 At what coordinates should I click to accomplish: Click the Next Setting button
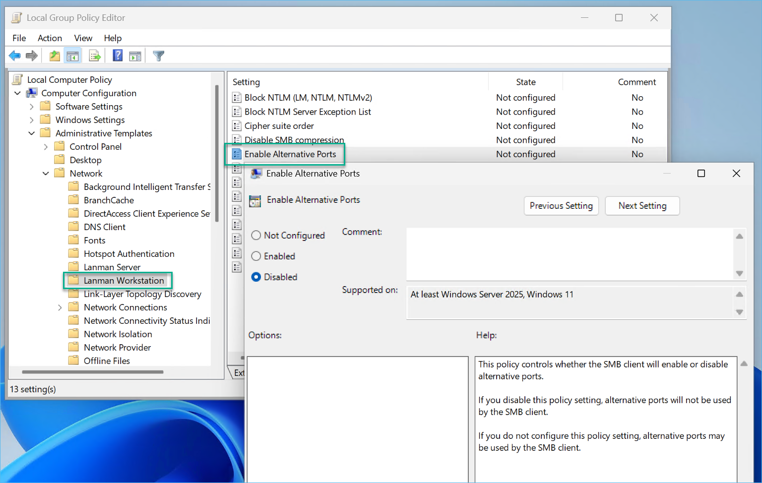pyautogui.click(x=642, y=206)
